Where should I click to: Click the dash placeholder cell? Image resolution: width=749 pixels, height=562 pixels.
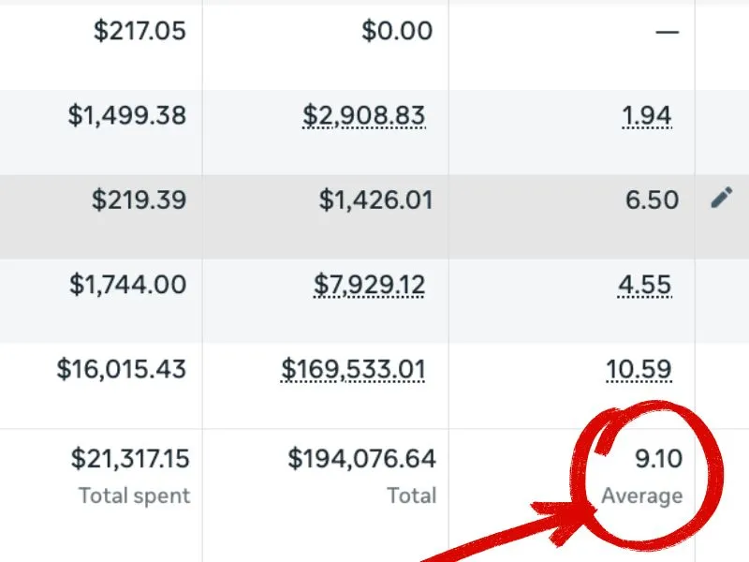[x=667, y=32]
